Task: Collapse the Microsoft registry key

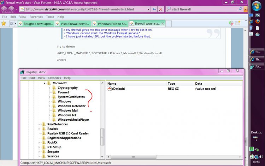Action: [x=45, y=83]
